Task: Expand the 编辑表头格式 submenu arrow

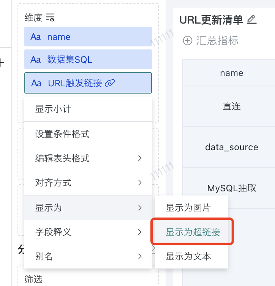Action: [140, 158]
